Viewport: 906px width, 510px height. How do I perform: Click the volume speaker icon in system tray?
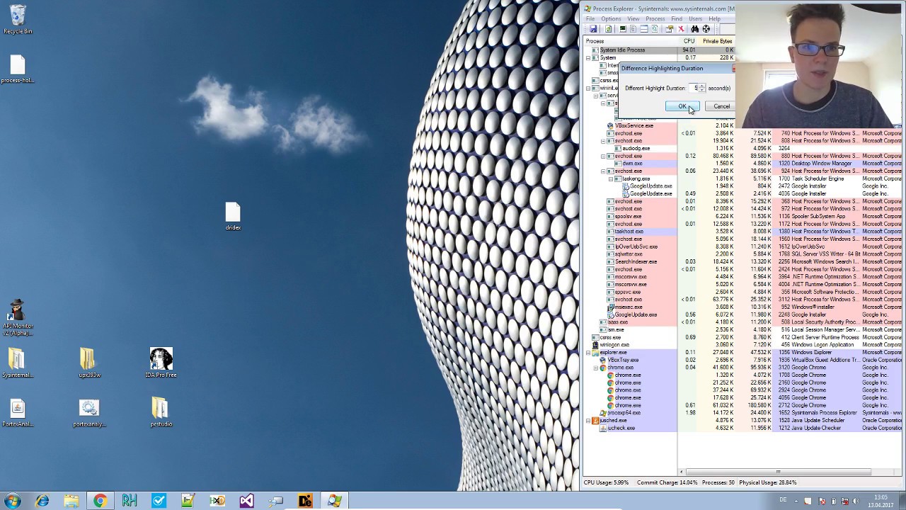tap(856, 501)
